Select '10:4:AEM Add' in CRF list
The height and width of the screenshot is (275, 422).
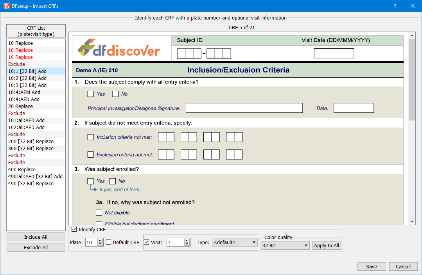click(x=24, y=92)
